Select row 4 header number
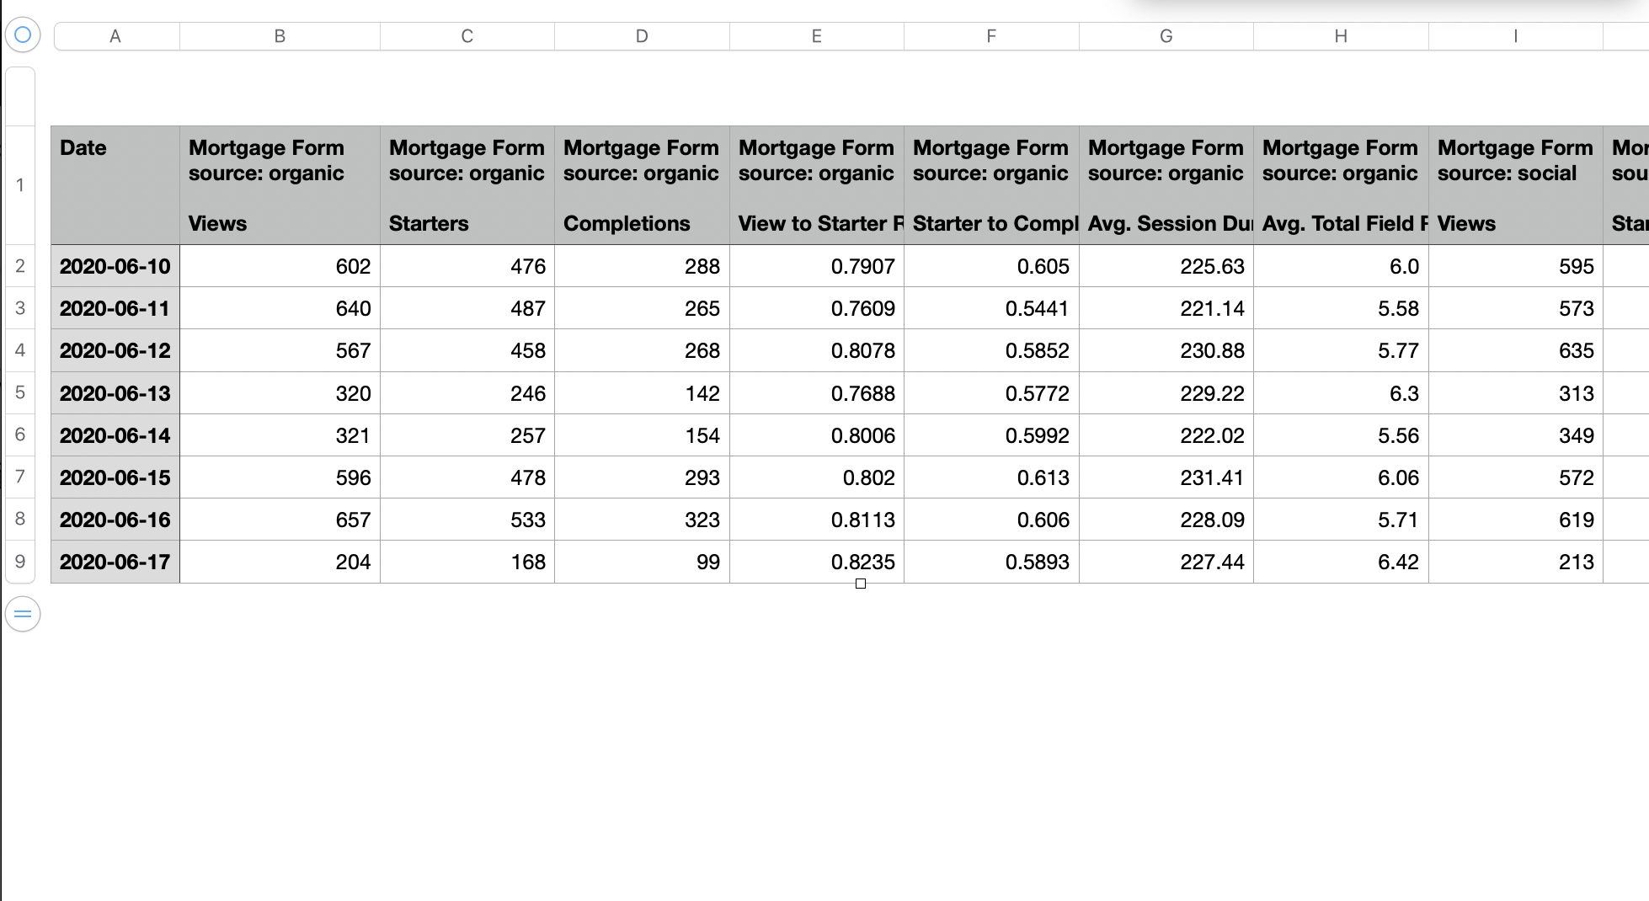The width and height of the screenshot is (1649, 901). (x=20, y=350)
